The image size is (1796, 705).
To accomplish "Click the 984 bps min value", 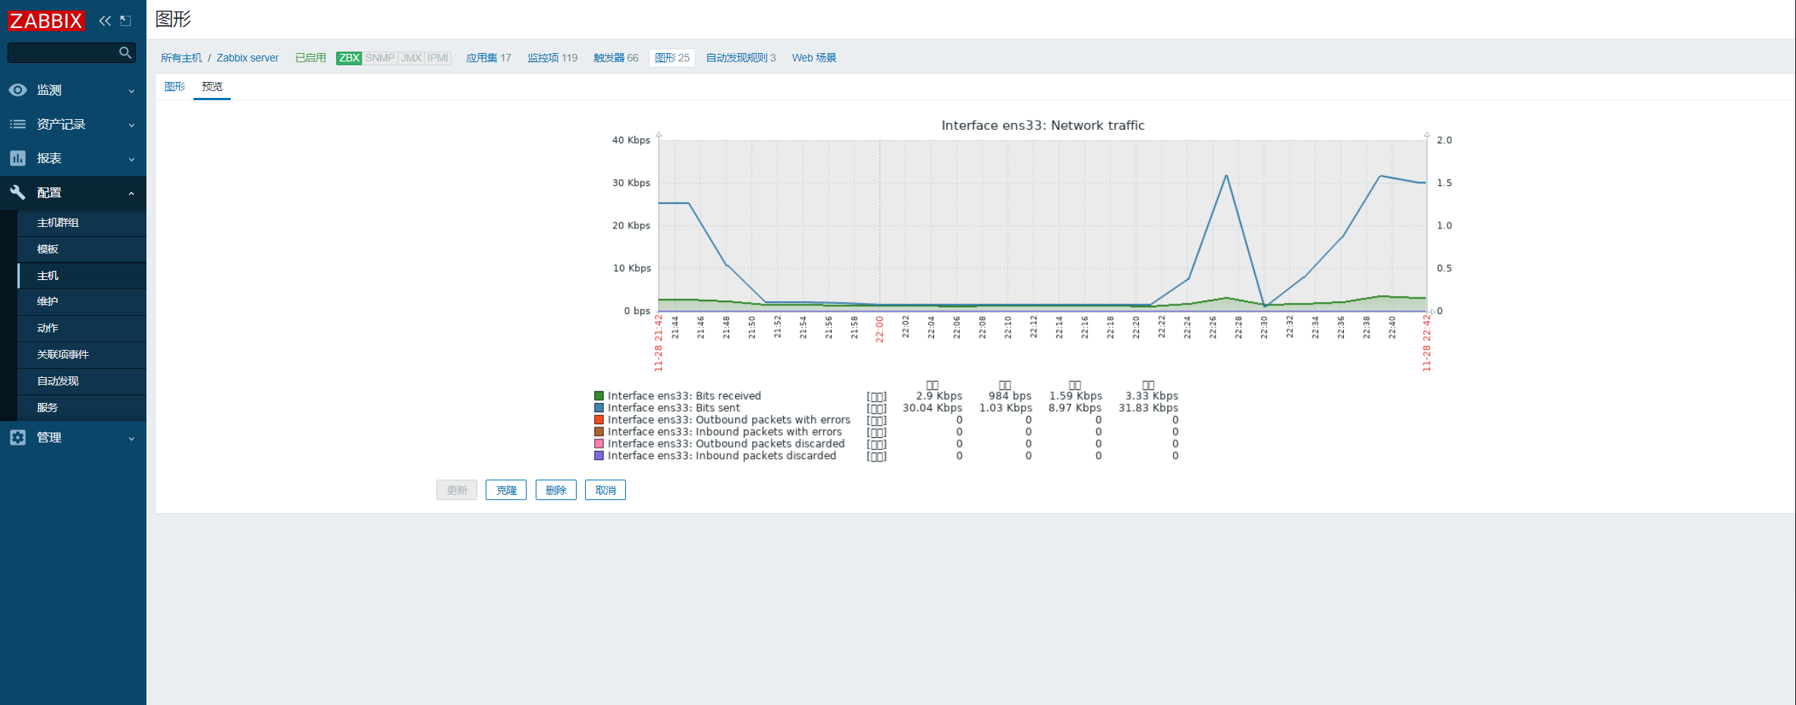I will [1009, 395].
